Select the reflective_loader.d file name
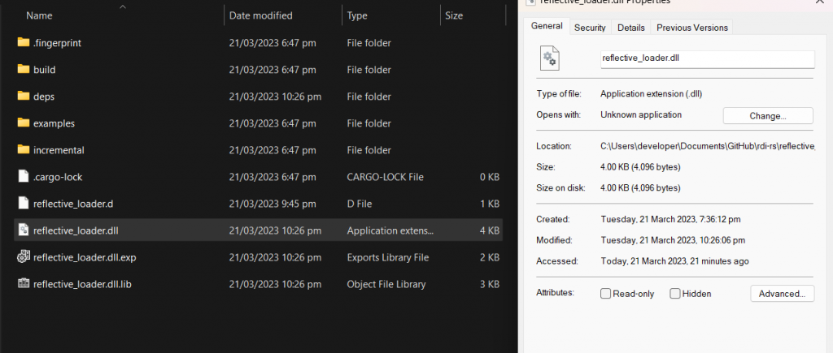 pyautogui.click(x=73, y=204)
